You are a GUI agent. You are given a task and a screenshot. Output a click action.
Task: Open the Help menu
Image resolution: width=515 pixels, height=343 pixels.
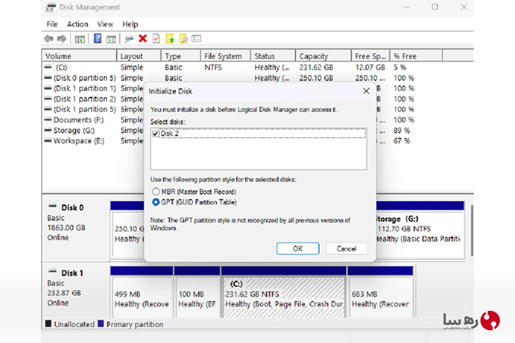(x=130, y=24)
